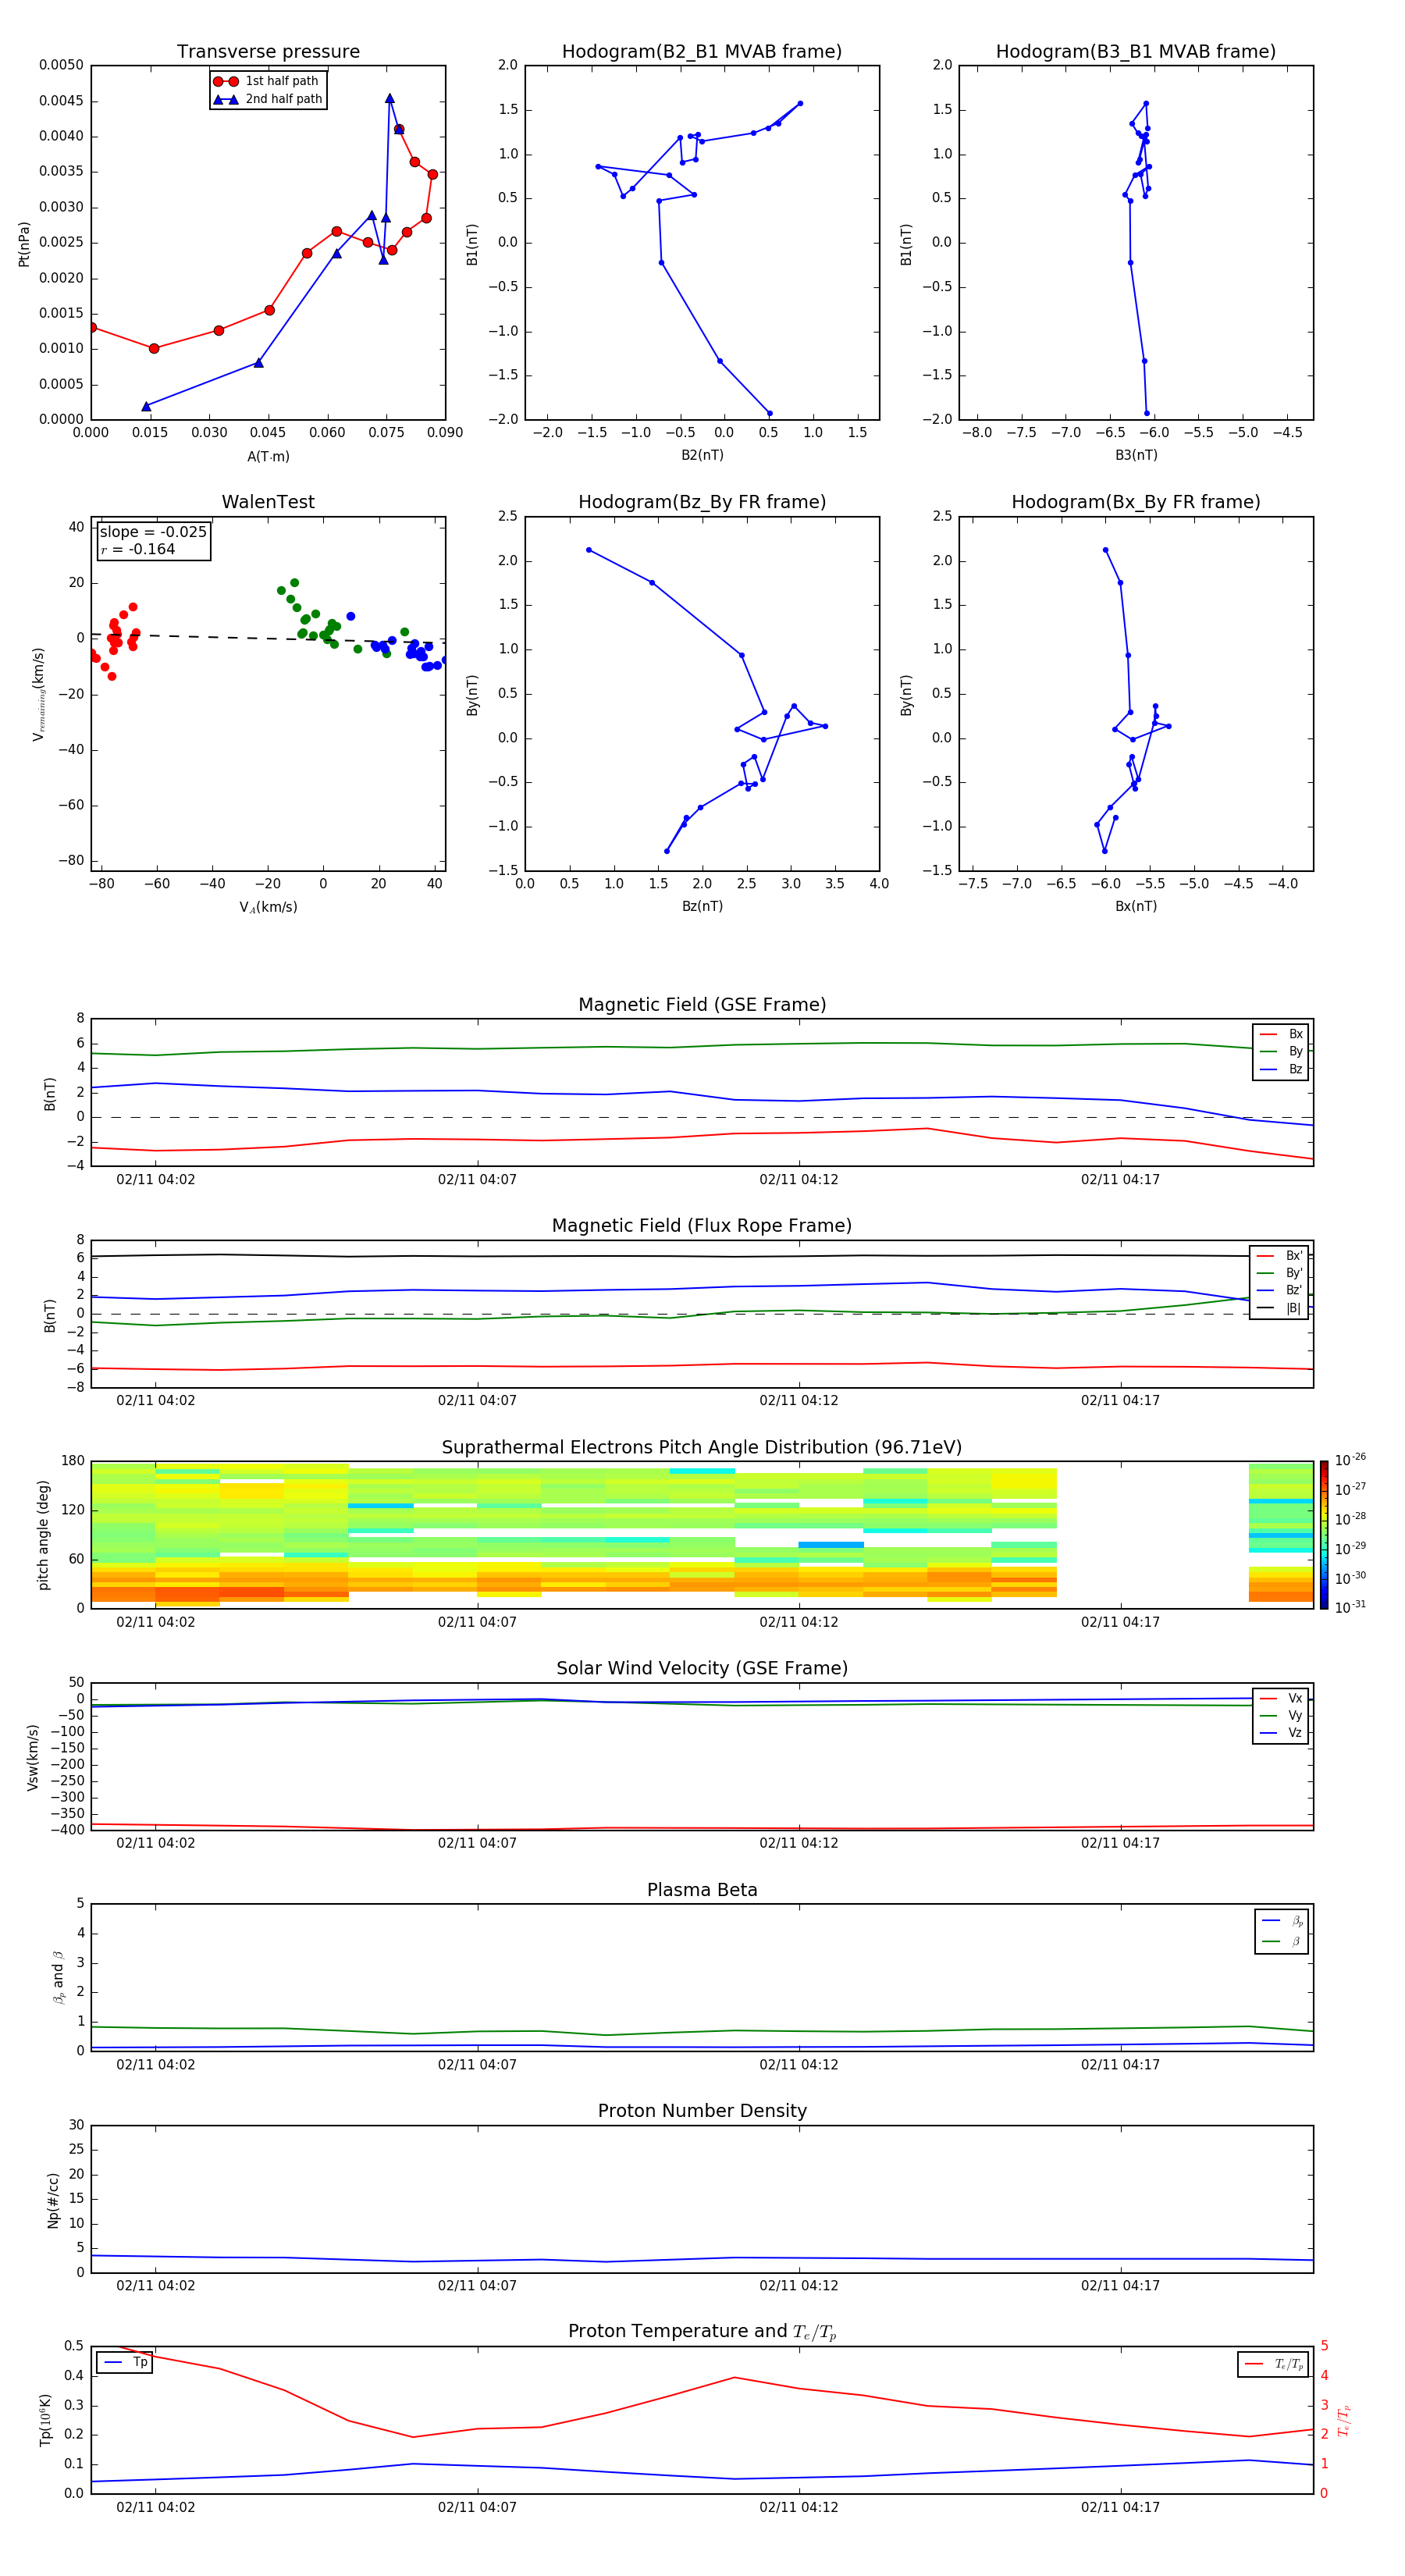
Task: Select 'Hodogram(B2_B1 MVAB frame)' title
Action: tap(702, 52)
